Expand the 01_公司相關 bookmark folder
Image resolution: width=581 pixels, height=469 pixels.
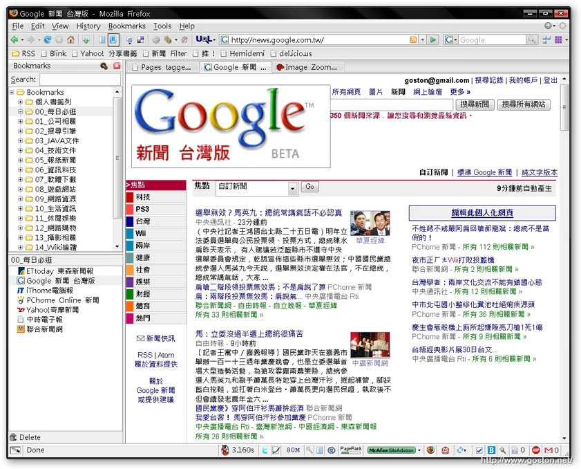[x=20, y=121]
